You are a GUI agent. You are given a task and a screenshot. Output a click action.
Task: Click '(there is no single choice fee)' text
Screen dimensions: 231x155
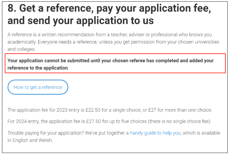180,121
